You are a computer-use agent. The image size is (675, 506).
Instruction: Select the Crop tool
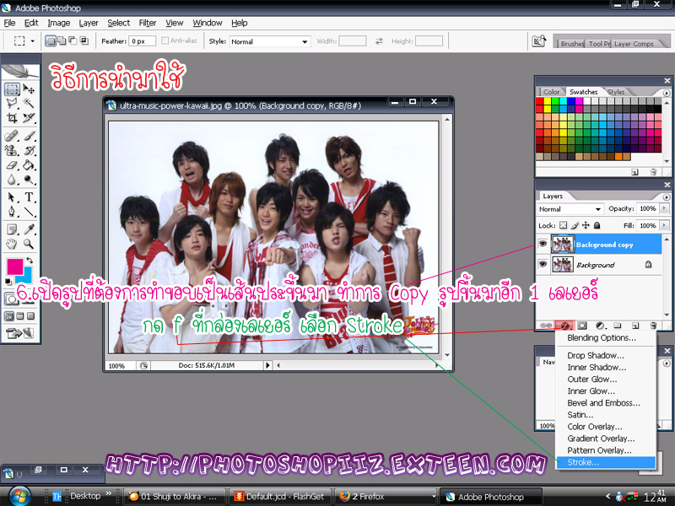[12, 117]
